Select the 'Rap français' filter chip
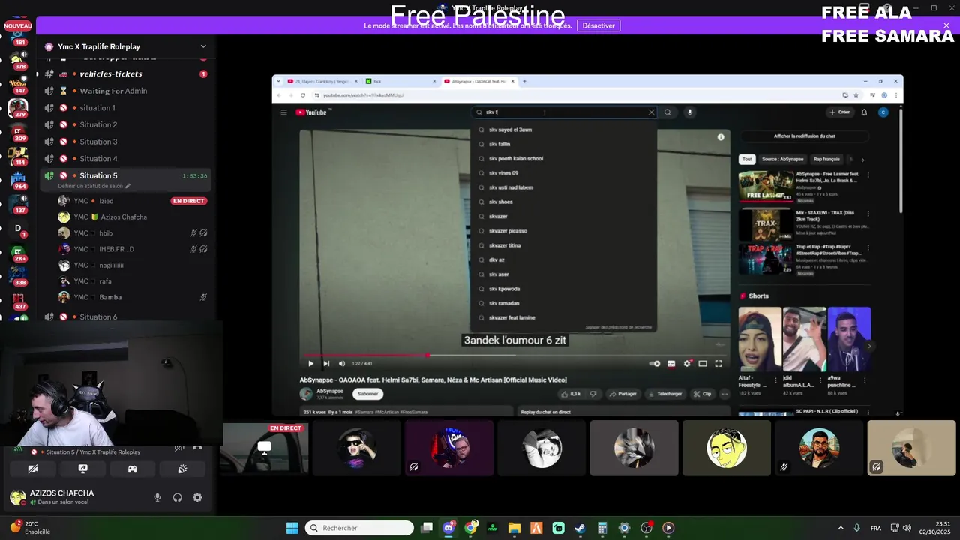The height and width of the screenshot is (540, 960). pos(826,159)
